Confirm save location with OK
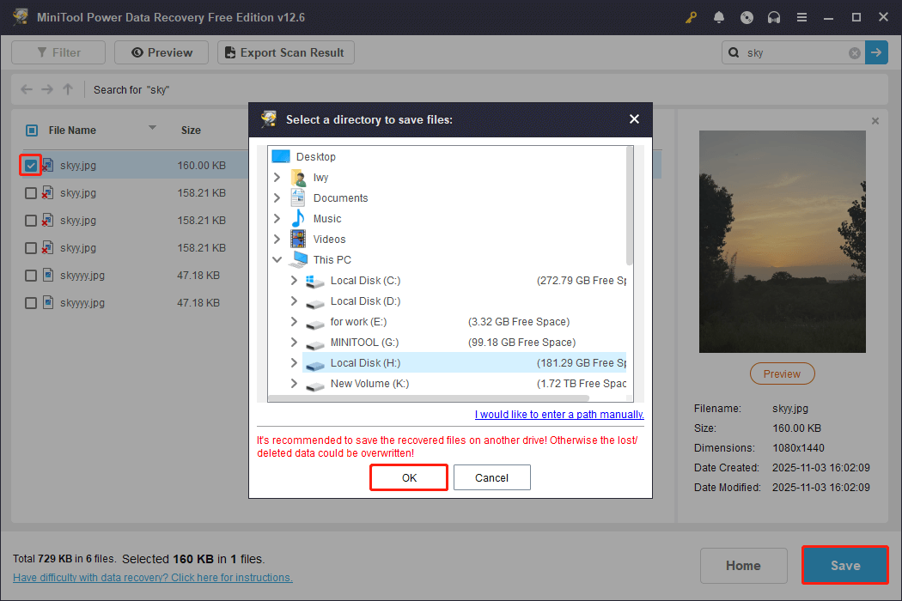902x601 pixels. 408,477
